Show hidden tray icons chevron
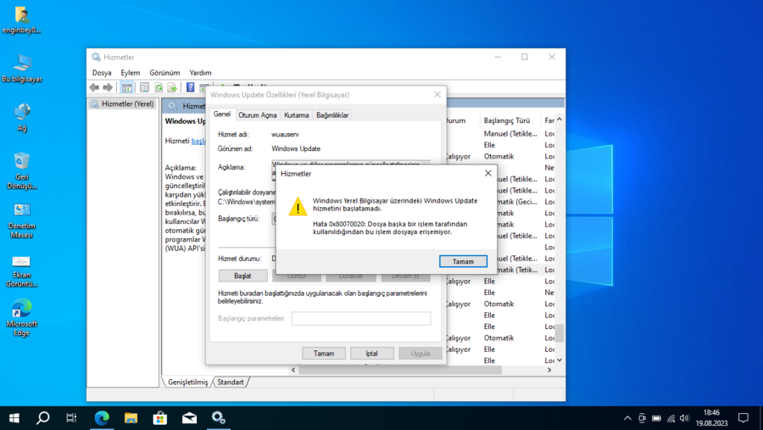The width and height of the screenshot is (763, 430). [x=627, y=418]
